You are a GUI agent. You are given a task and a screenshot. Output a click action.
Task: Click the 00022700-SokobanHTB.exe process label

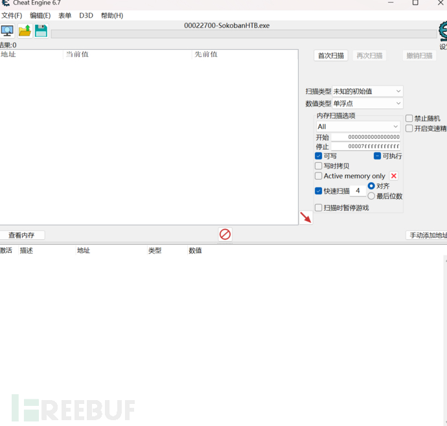click(227, 25)
